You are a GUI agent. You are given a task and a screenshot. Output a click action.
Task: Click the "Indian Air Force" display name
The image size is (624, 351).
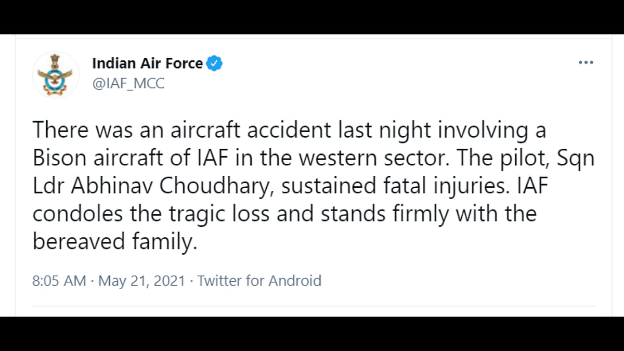[147, 63]
